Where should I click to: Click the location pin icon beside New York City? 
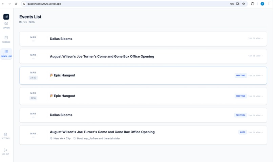pyautogui.click(x=51, y=138)
